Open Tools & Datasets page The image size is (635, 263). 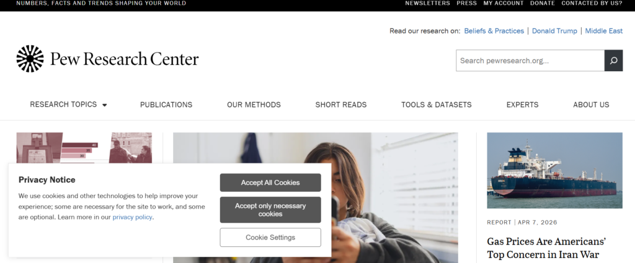click(437, 105)
